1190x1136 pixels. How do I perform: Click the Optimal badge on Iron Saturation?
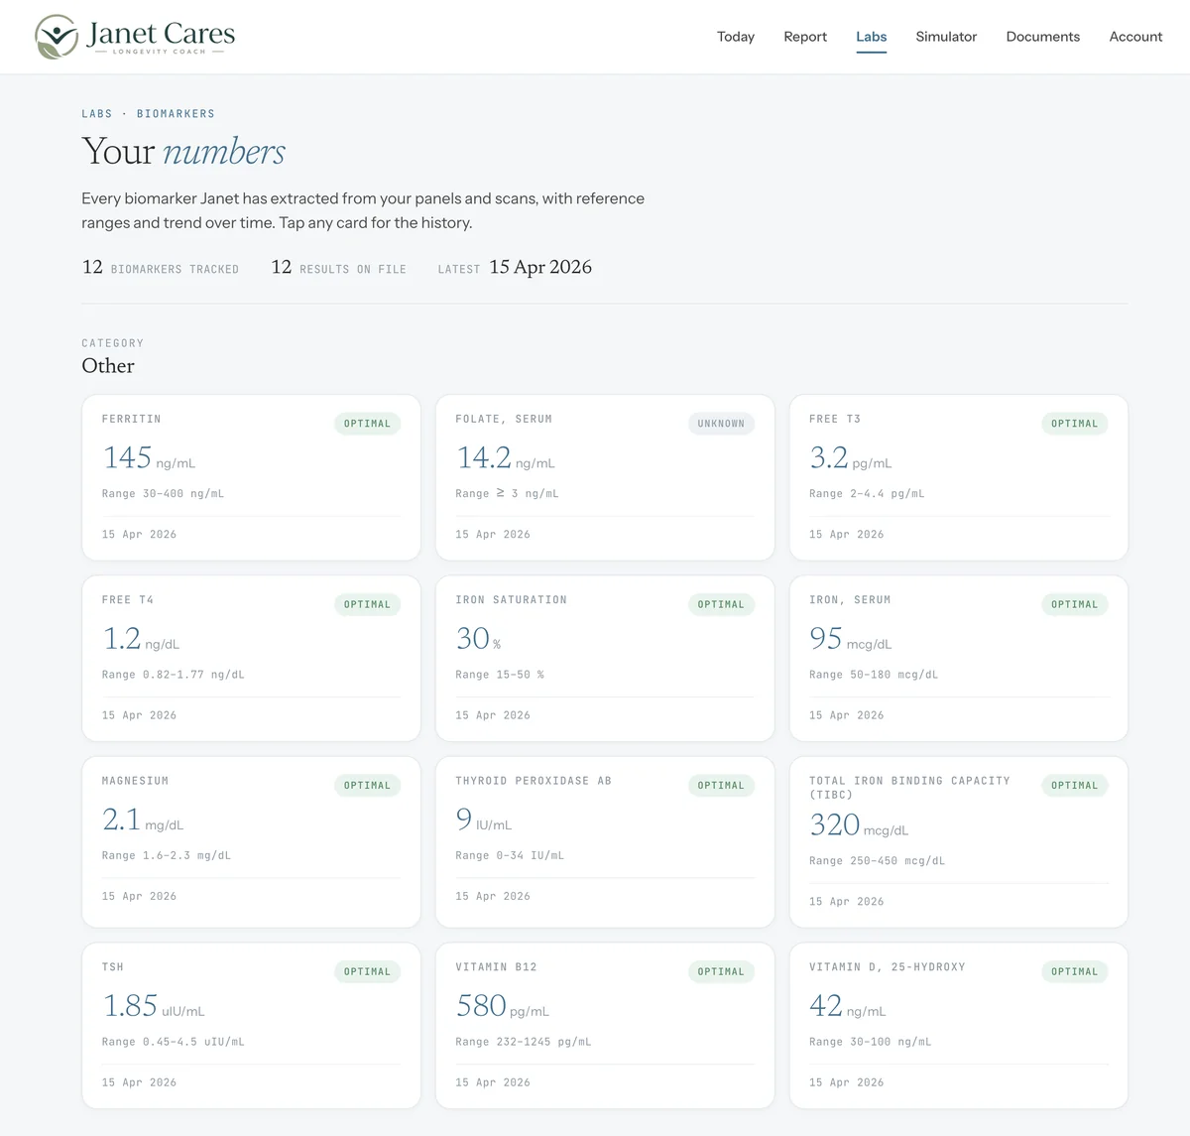pyautogui.click(x=721, y=604)
